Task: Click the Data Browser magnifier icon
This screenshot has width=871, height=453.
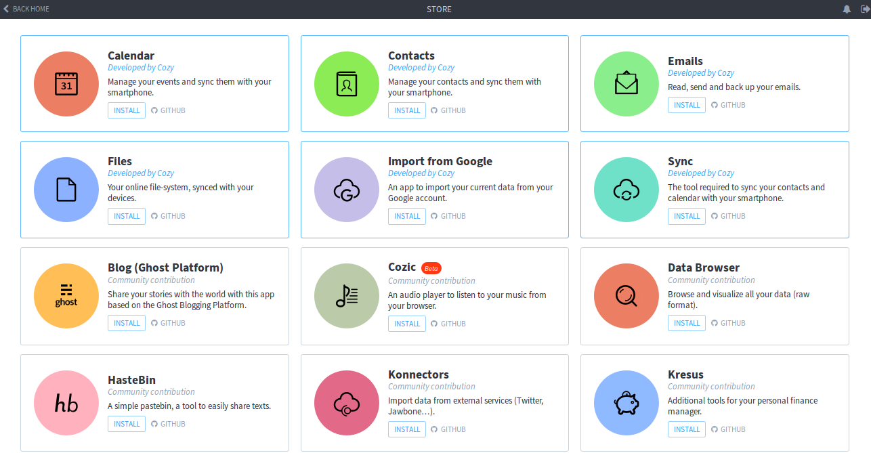Action: pyautogui.click(x=626, y=296)
